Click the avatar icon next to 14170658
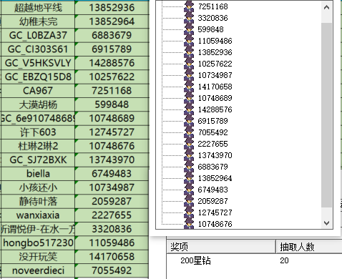The height and width of the screenshot is (279, 342). coord(189,87)
